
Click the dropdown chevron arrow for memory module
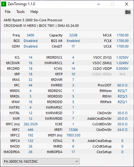[x=77, y=161]
